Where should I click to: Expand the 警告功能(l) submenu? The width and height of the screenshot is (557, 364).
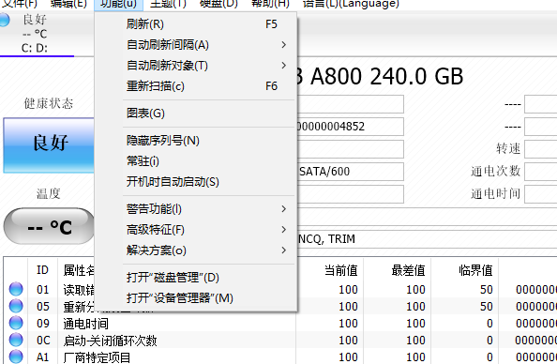click(x=196, y=209)
